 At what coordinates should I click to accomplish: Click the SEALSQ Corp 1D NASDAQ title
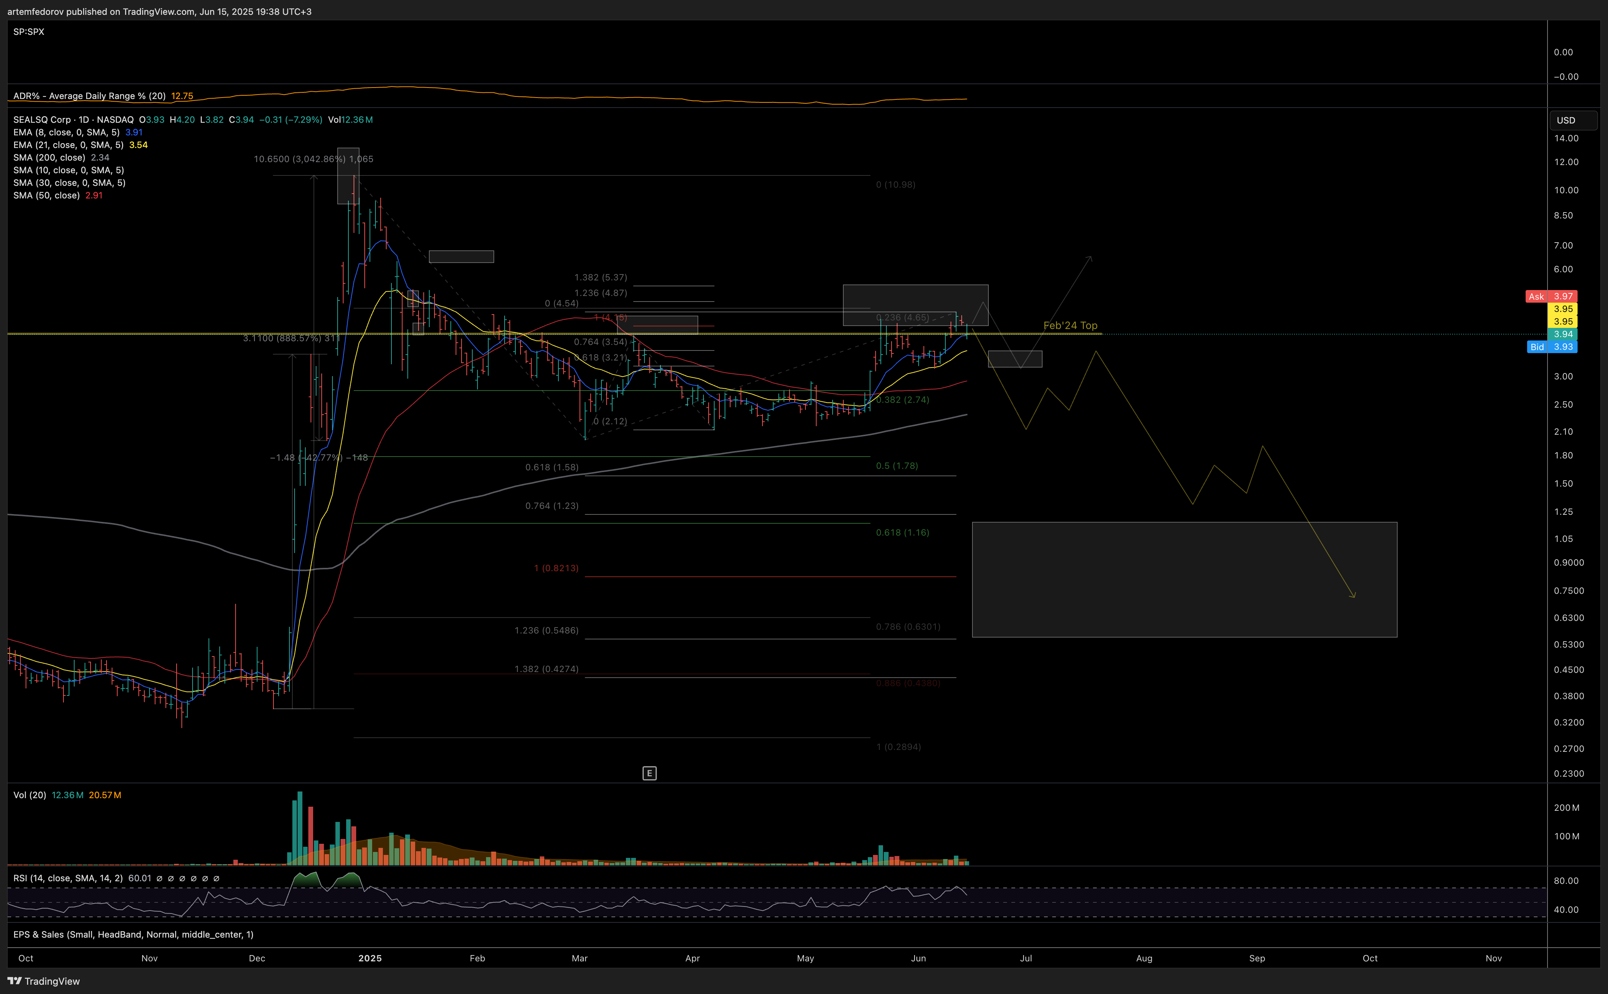point(74,120)
